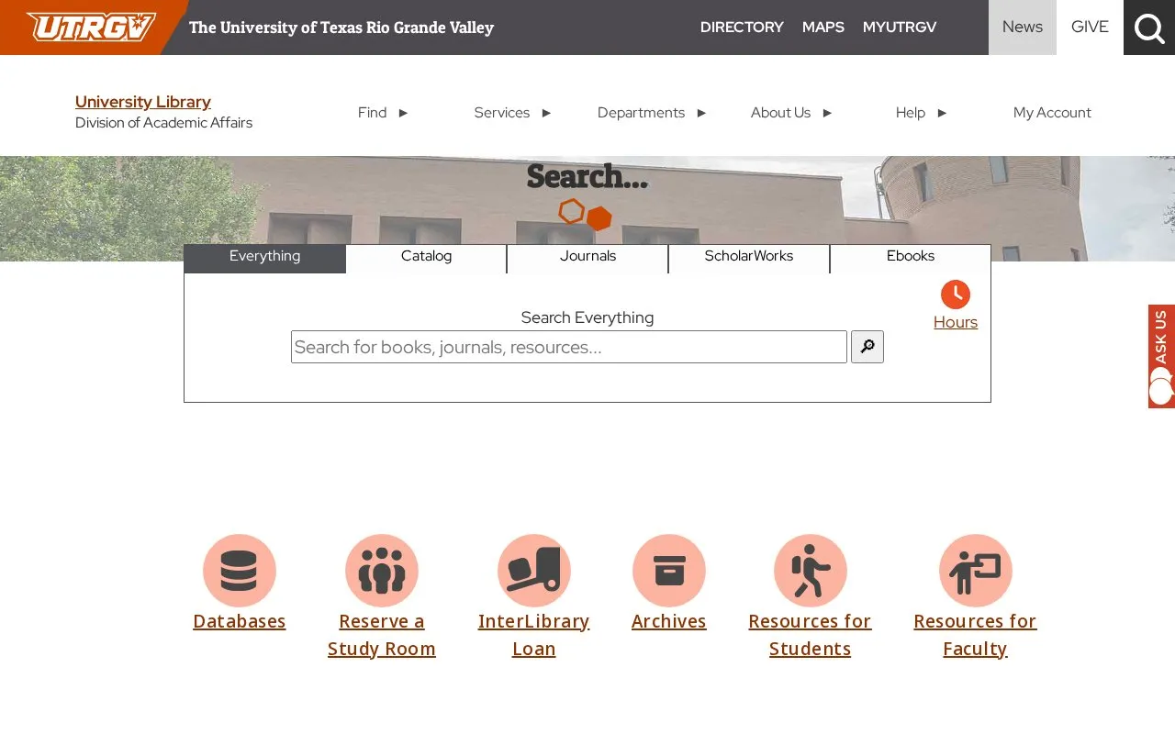Open the Databases text link

point(240,621)
